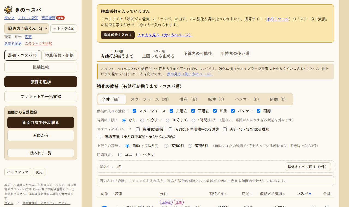
Task: Show the 全体（66） candidates filter
Action: click(x=112, y=99)
